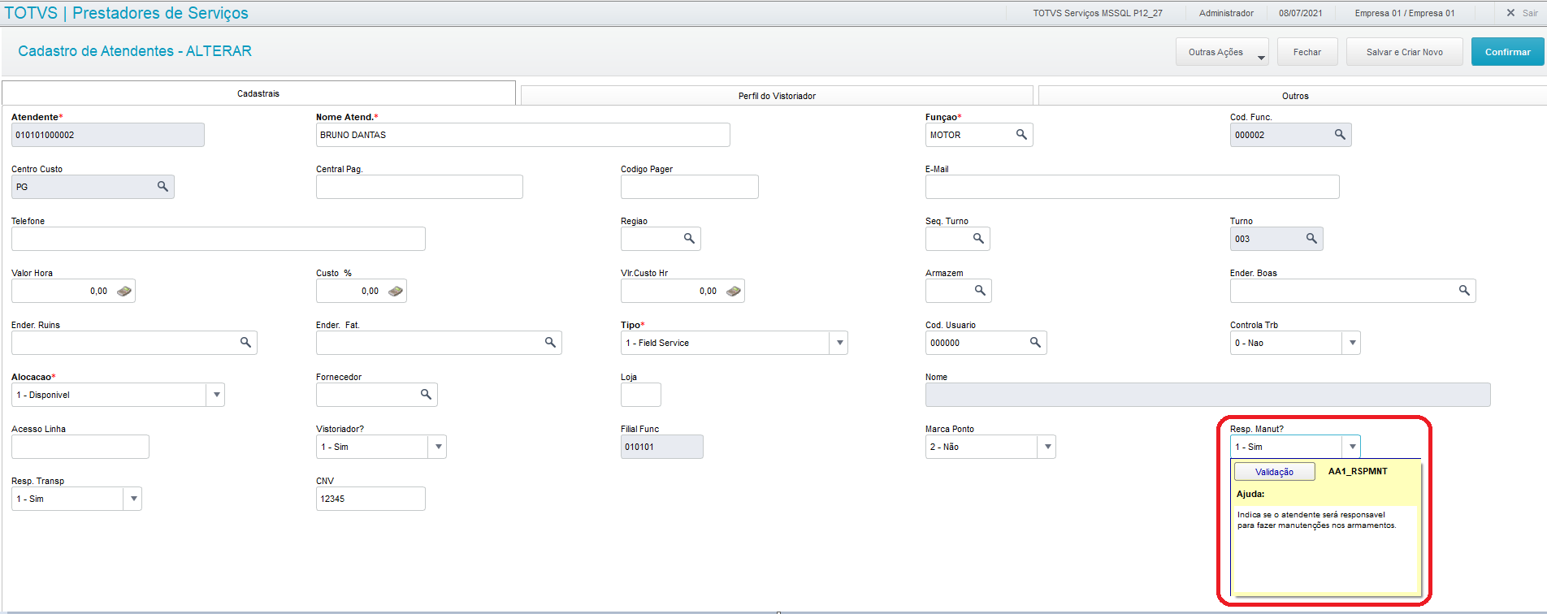Click the Sair close icon
Viewport: 1547px width, 614px height.
click(1510, 13)
